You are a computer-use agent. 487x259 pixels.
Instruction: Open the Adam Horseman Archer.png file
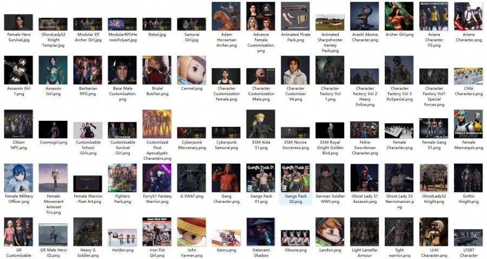[226, 16]
